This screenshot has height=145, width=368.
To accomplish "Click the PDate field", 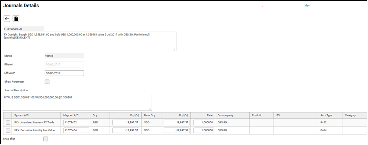I will click(x=64, y=64).
